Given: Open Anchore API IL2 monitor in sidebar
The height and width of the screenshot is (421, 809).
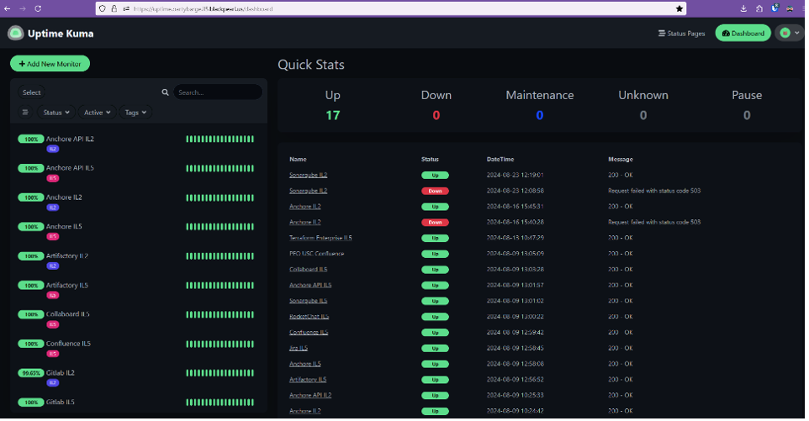Looking at the screenshot, I should click(70, 139).
